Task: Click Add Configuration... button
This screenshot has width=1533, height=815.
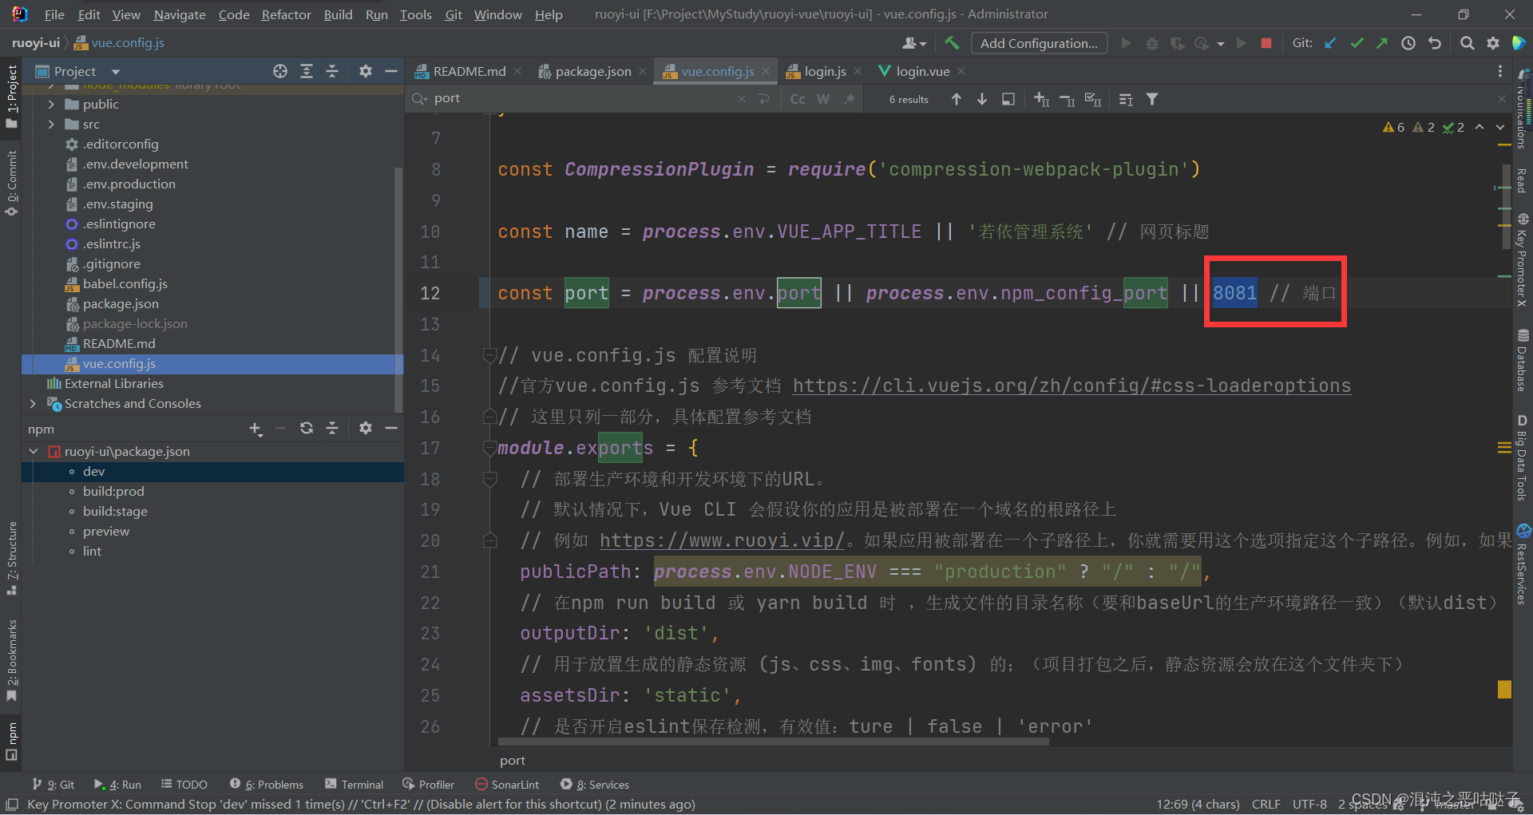Action: pyautogui.click(x=1039, y=43)
